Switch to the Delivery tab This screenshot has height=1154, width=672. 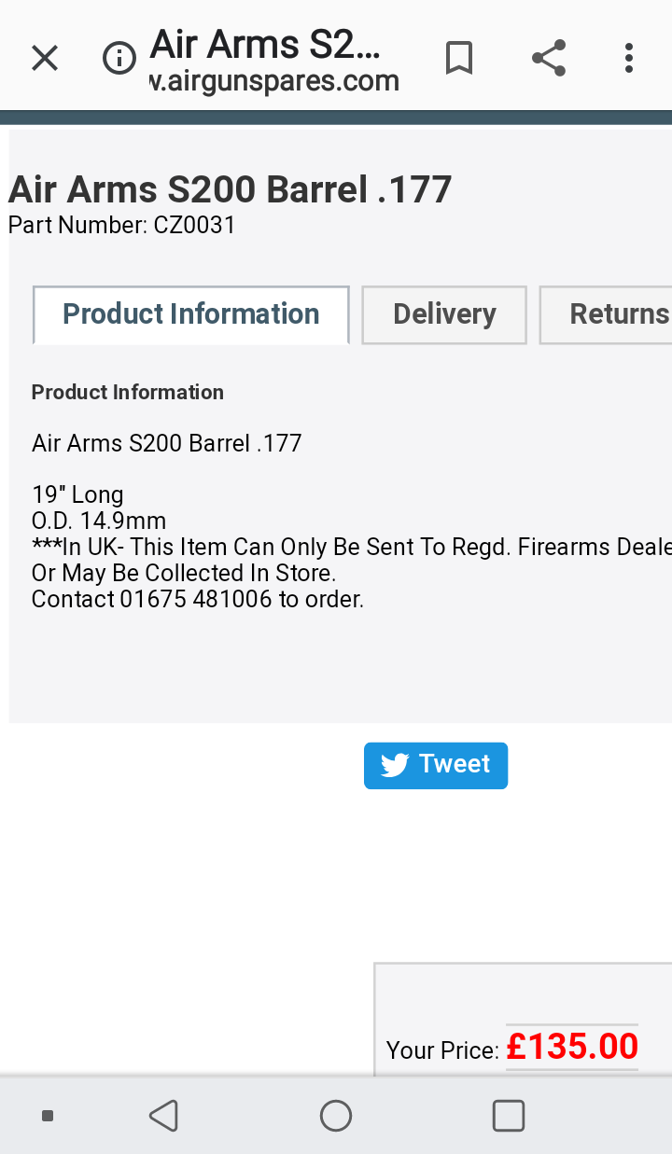tap(444, 314)
